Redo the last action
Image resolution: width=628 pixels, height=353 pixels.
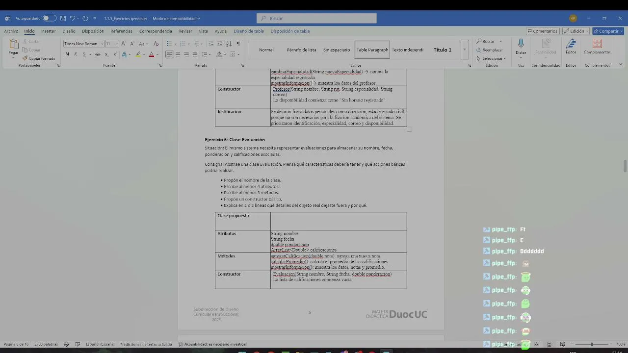85,18
